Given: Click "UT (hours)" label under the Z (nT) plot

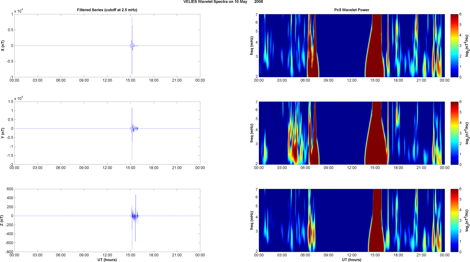Looking at the screenshot, I should pyautogui.click(x=107, y=260).
